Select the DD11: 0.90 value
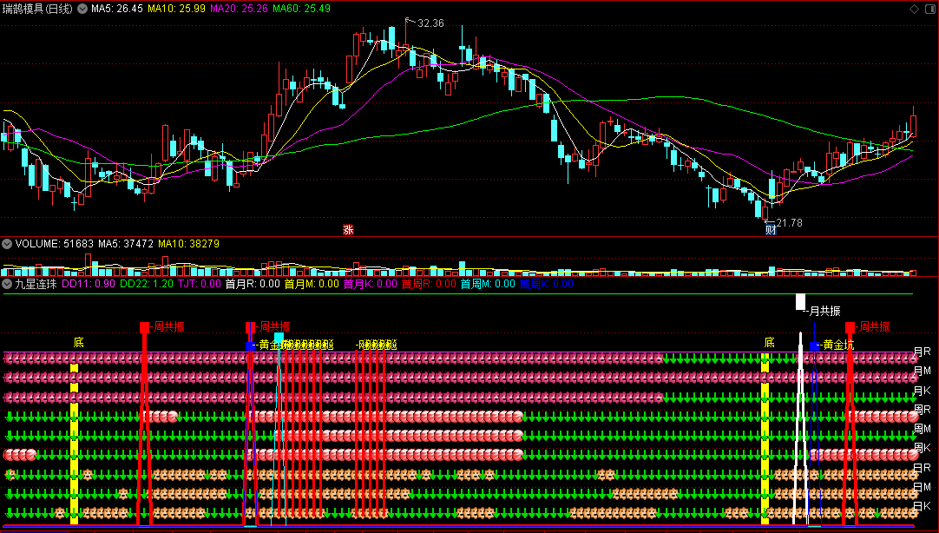This screenshot has width=939, height=533. (89, 284)
